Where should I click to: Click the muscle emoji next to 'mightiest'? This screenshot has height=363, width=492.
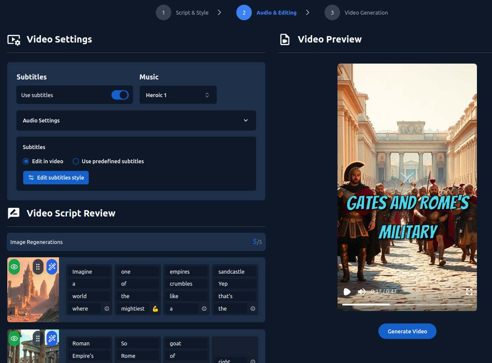(155, 308)
